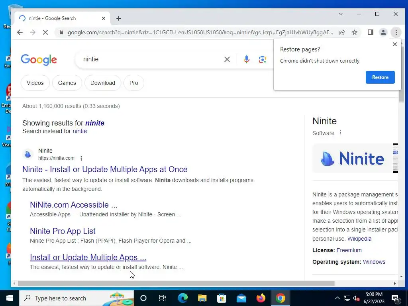This screenshot has height=306, width=408.
Task: Click the browser back arrow
Action: pyautogui.click(x=20, y=32)
